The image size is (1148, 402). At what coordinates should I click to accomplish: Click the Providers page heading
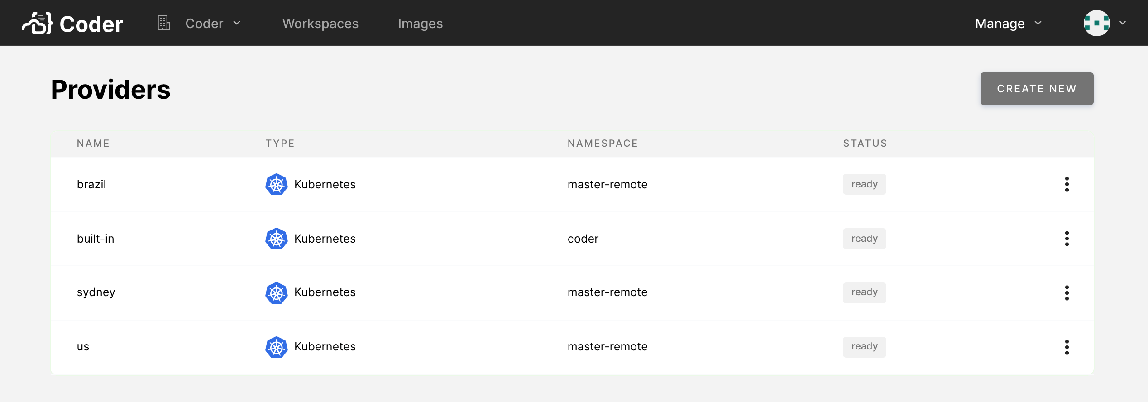click(x=110, y=89)
